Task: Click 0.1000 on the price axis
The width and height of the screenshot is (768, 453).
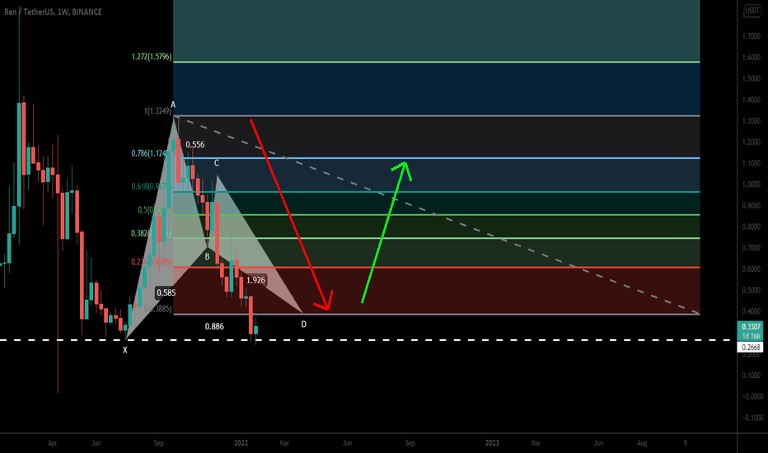Action: click(x=752, y=375)
